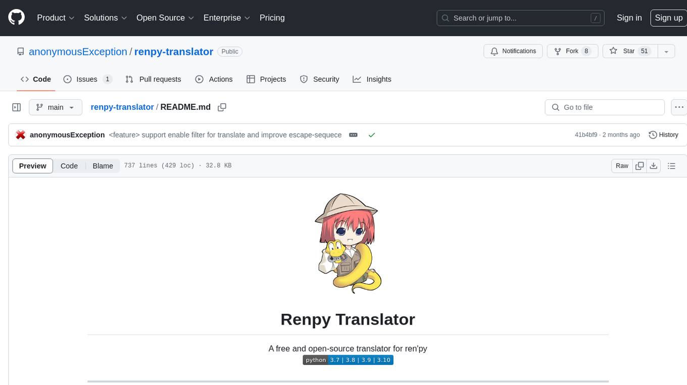Image resolution: width=687 pixels, height=385 pixels.
Task: Click the fork count 8
Action: coord(586,51)
